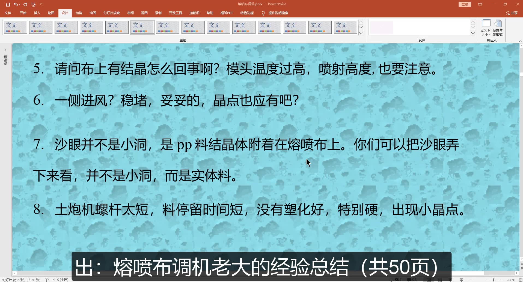Click the slide count status text

pos(21,280)
